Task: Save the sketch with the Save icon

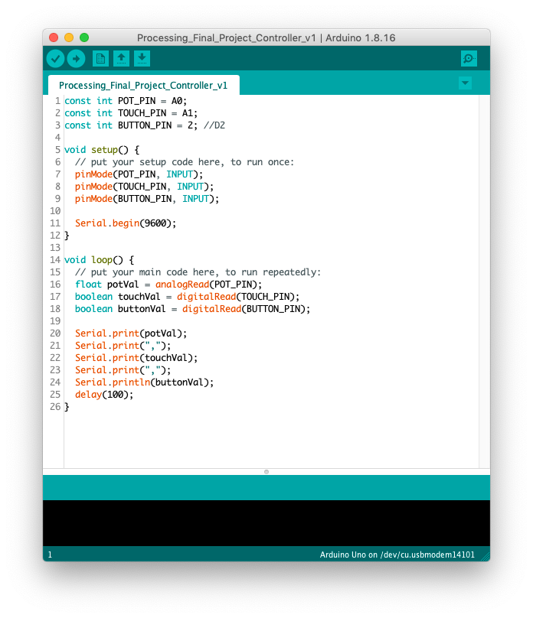Action: 142,59
